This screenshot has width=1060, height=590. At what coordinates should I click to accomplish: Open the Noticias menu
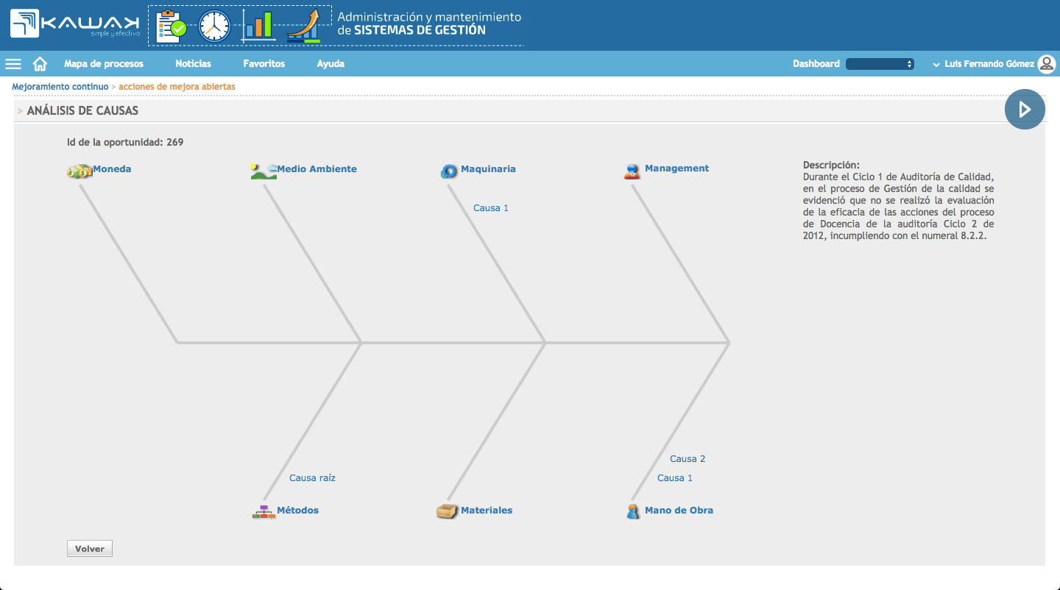(193, 64)
